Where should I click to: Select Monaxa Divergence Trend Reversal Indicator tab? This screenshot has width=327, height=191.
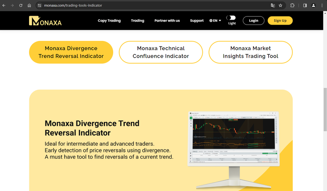(x=71, y=52)
